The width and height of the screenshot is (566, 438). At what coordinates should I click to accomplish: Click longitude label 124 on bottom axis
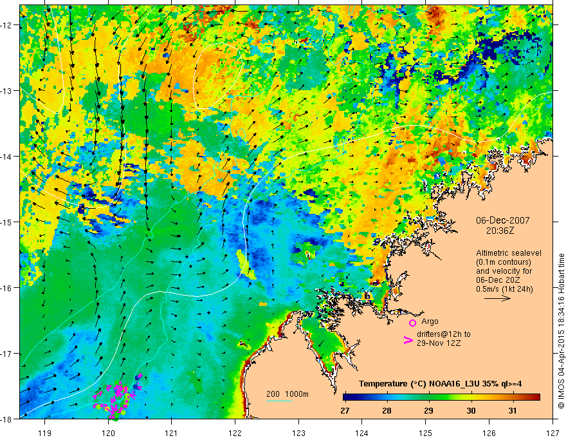[x=362, y=433]
